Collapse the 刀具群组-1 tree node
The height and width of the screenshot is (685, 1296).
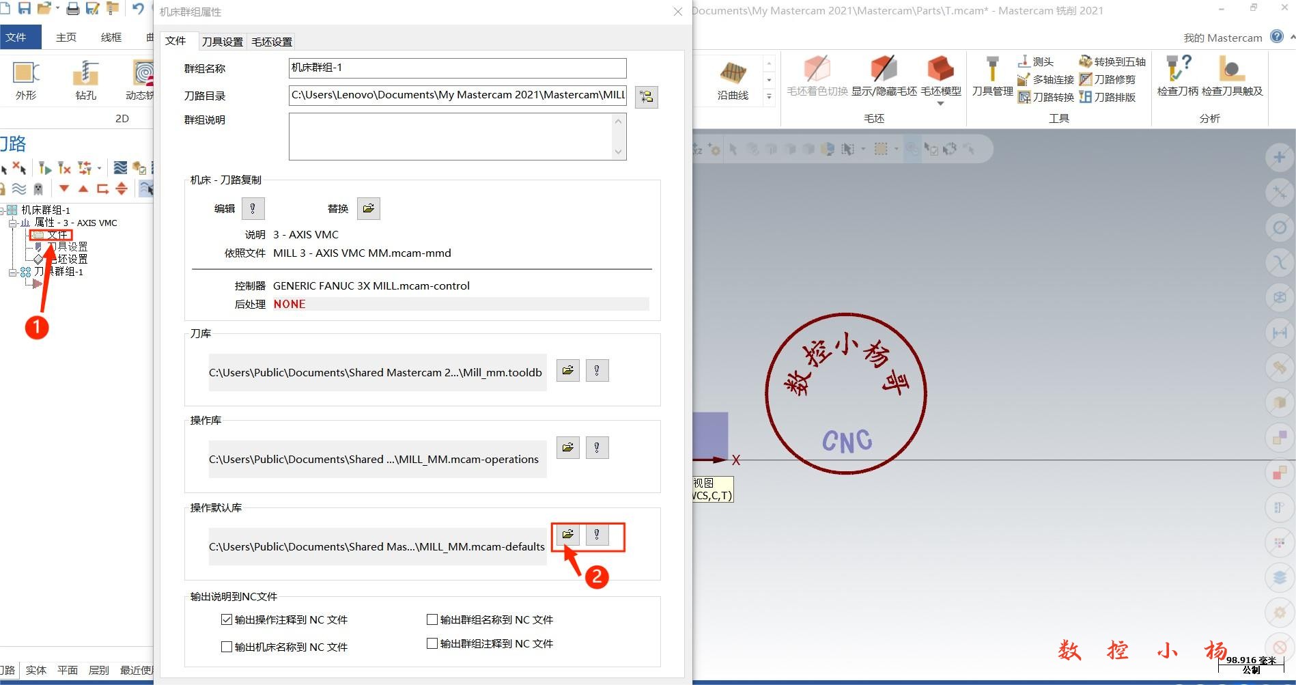point(12,272)
